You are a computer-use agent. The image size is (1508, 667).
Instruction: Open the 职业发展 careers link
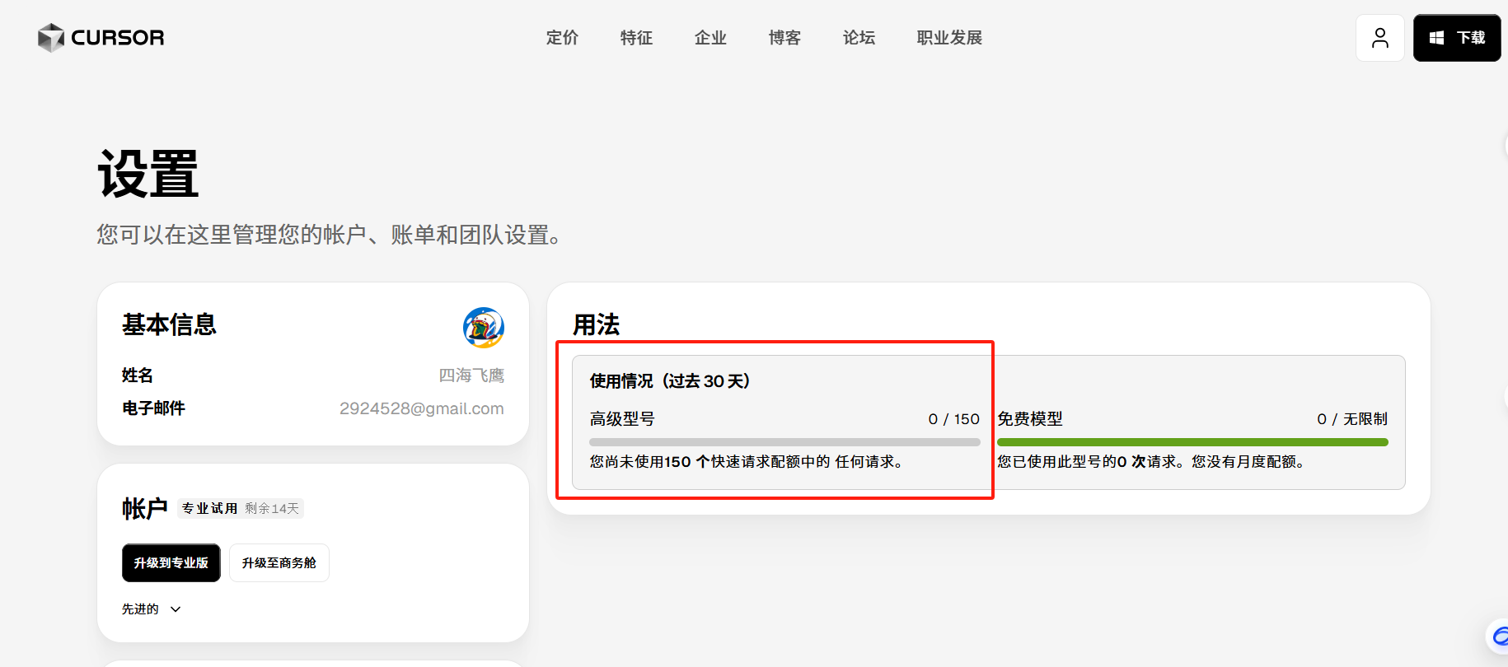[x=949, y=38]
